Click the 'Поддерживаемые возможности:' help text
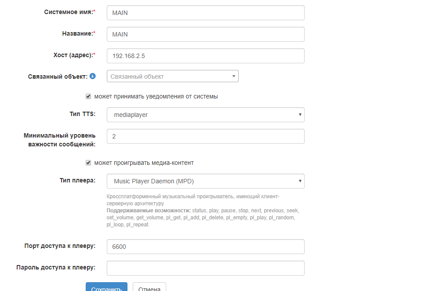429x291 pixels. [x=149, y=211]
